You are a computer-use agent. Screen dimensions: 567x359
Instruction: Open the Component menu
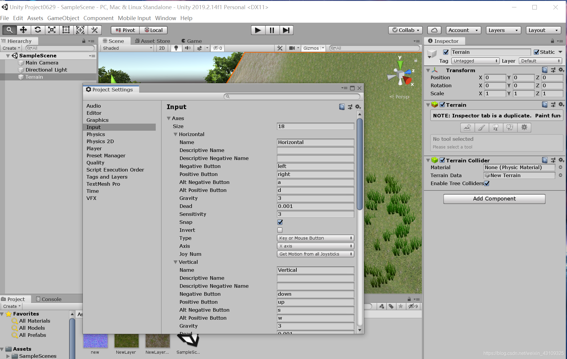98,18
